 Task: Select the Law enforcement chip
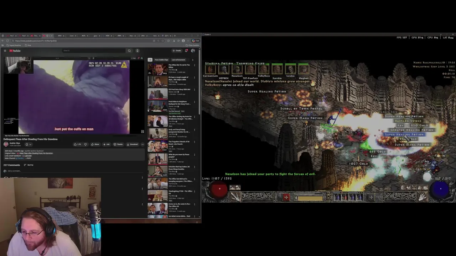178,60
